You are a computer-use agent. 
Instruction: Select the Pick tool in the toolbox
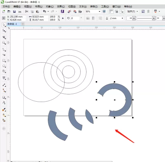[4, 25]
